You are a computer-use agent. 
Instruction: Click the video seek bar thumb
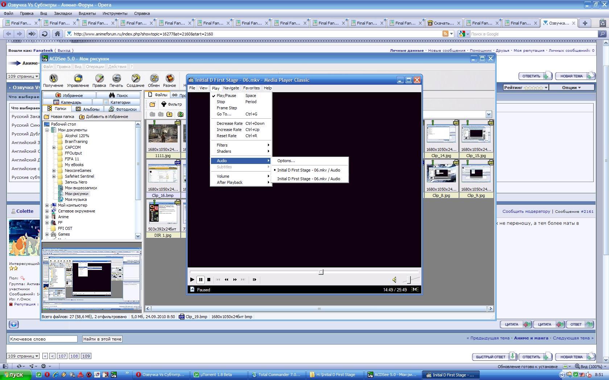[321, 272]
